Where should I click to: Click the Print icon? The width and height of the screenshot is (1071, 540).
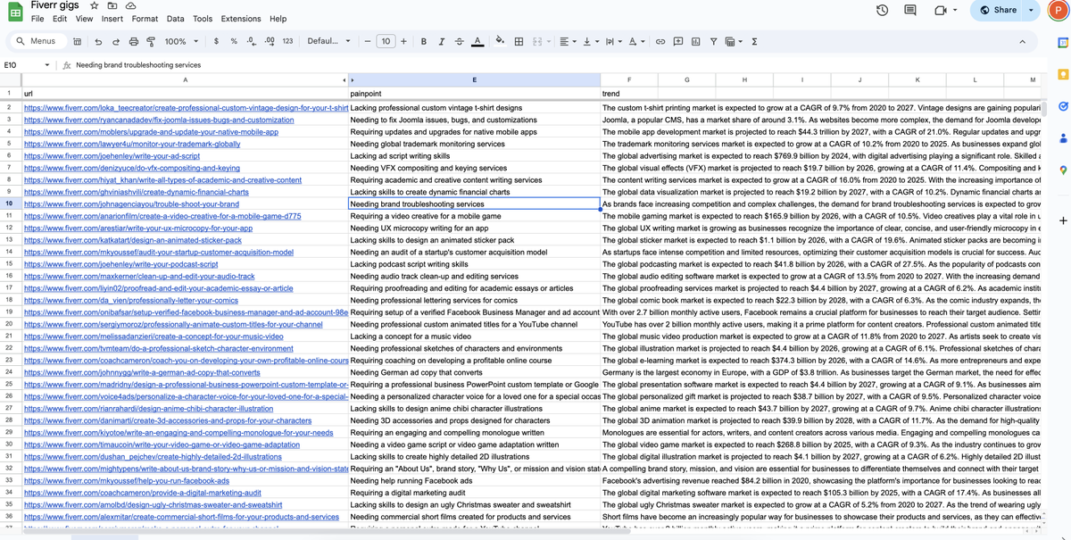(133, 41)
